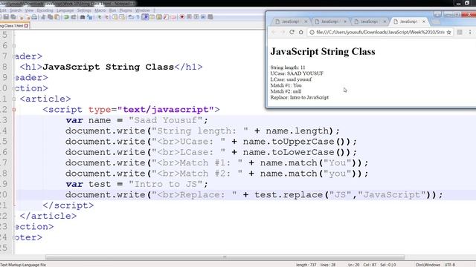The width and height of the screenshot is (476, 267).
Task: Reload the page in the browser
Action: tap(292, 32)
